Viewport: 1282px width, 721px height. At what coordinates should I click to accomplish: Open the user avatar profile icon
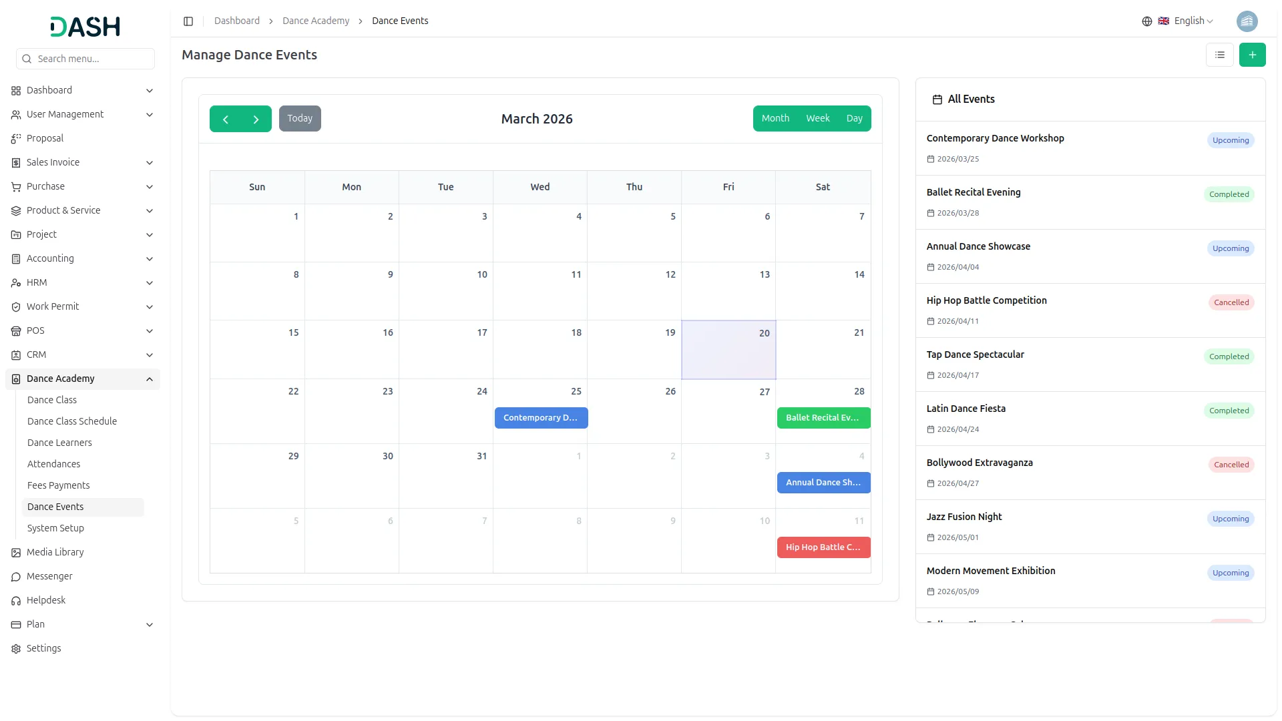1247,21
